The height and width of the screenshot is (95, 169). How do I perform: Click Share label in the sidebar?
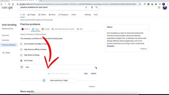8,53
